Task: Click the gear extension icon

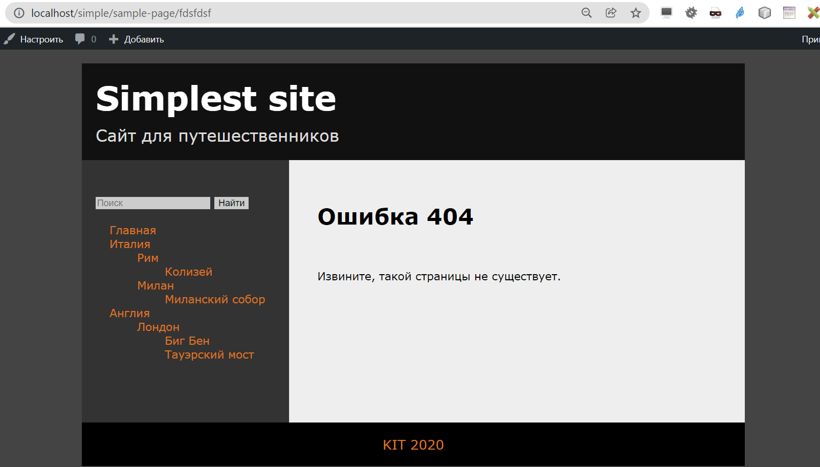Action: (691, 13)
